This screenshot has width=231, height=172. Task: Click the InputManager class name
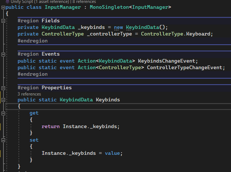(63, 7)
